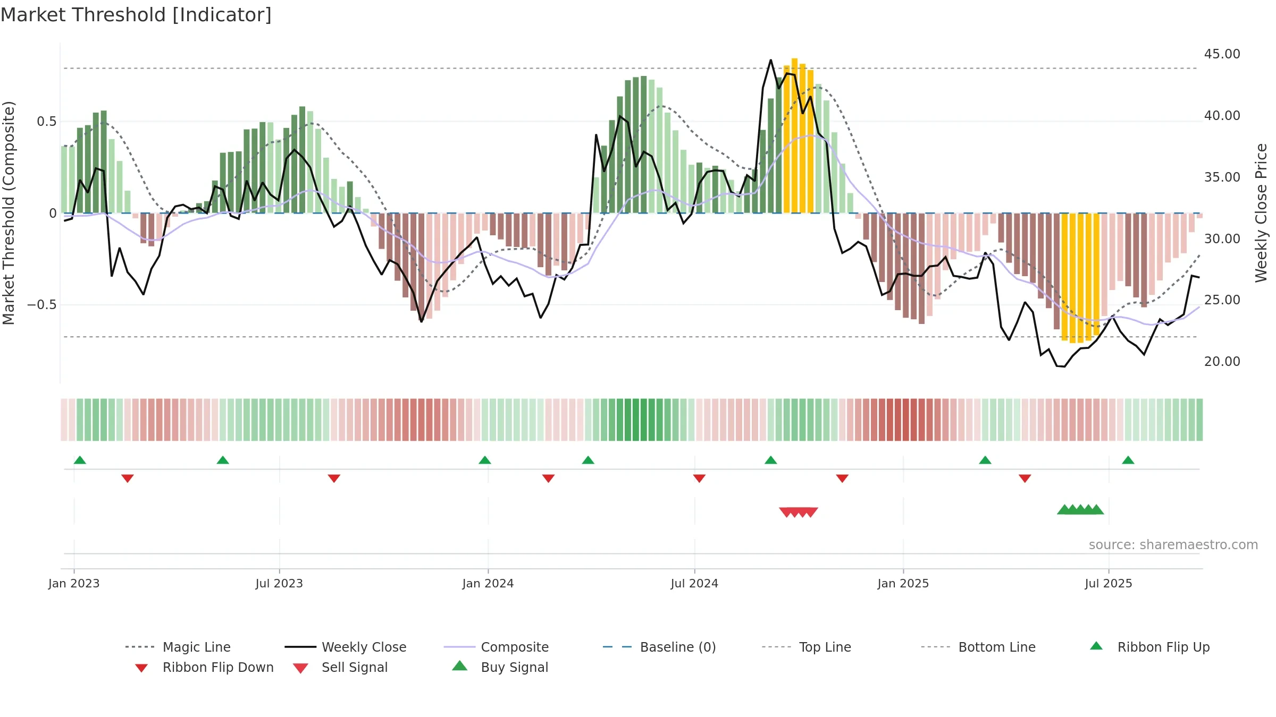Click the green Ribbon Flip Up legend triangle
This screenshot has height=717, width=1276.
click(x=1096, y=646)
